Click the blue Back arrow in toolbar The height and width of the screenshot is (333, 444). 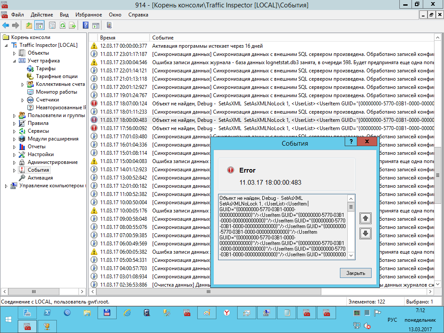[6, 26]
